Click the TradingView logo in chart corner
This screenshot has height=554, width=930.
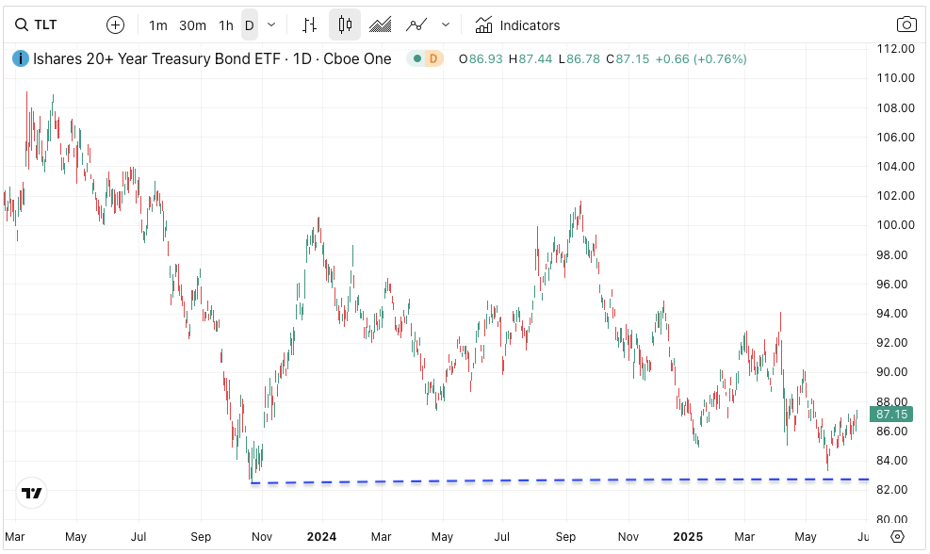click(32, 493)
